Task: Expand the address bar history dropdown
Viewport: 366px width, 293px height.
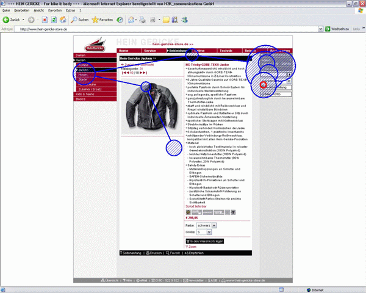Action: pos(321,29)
